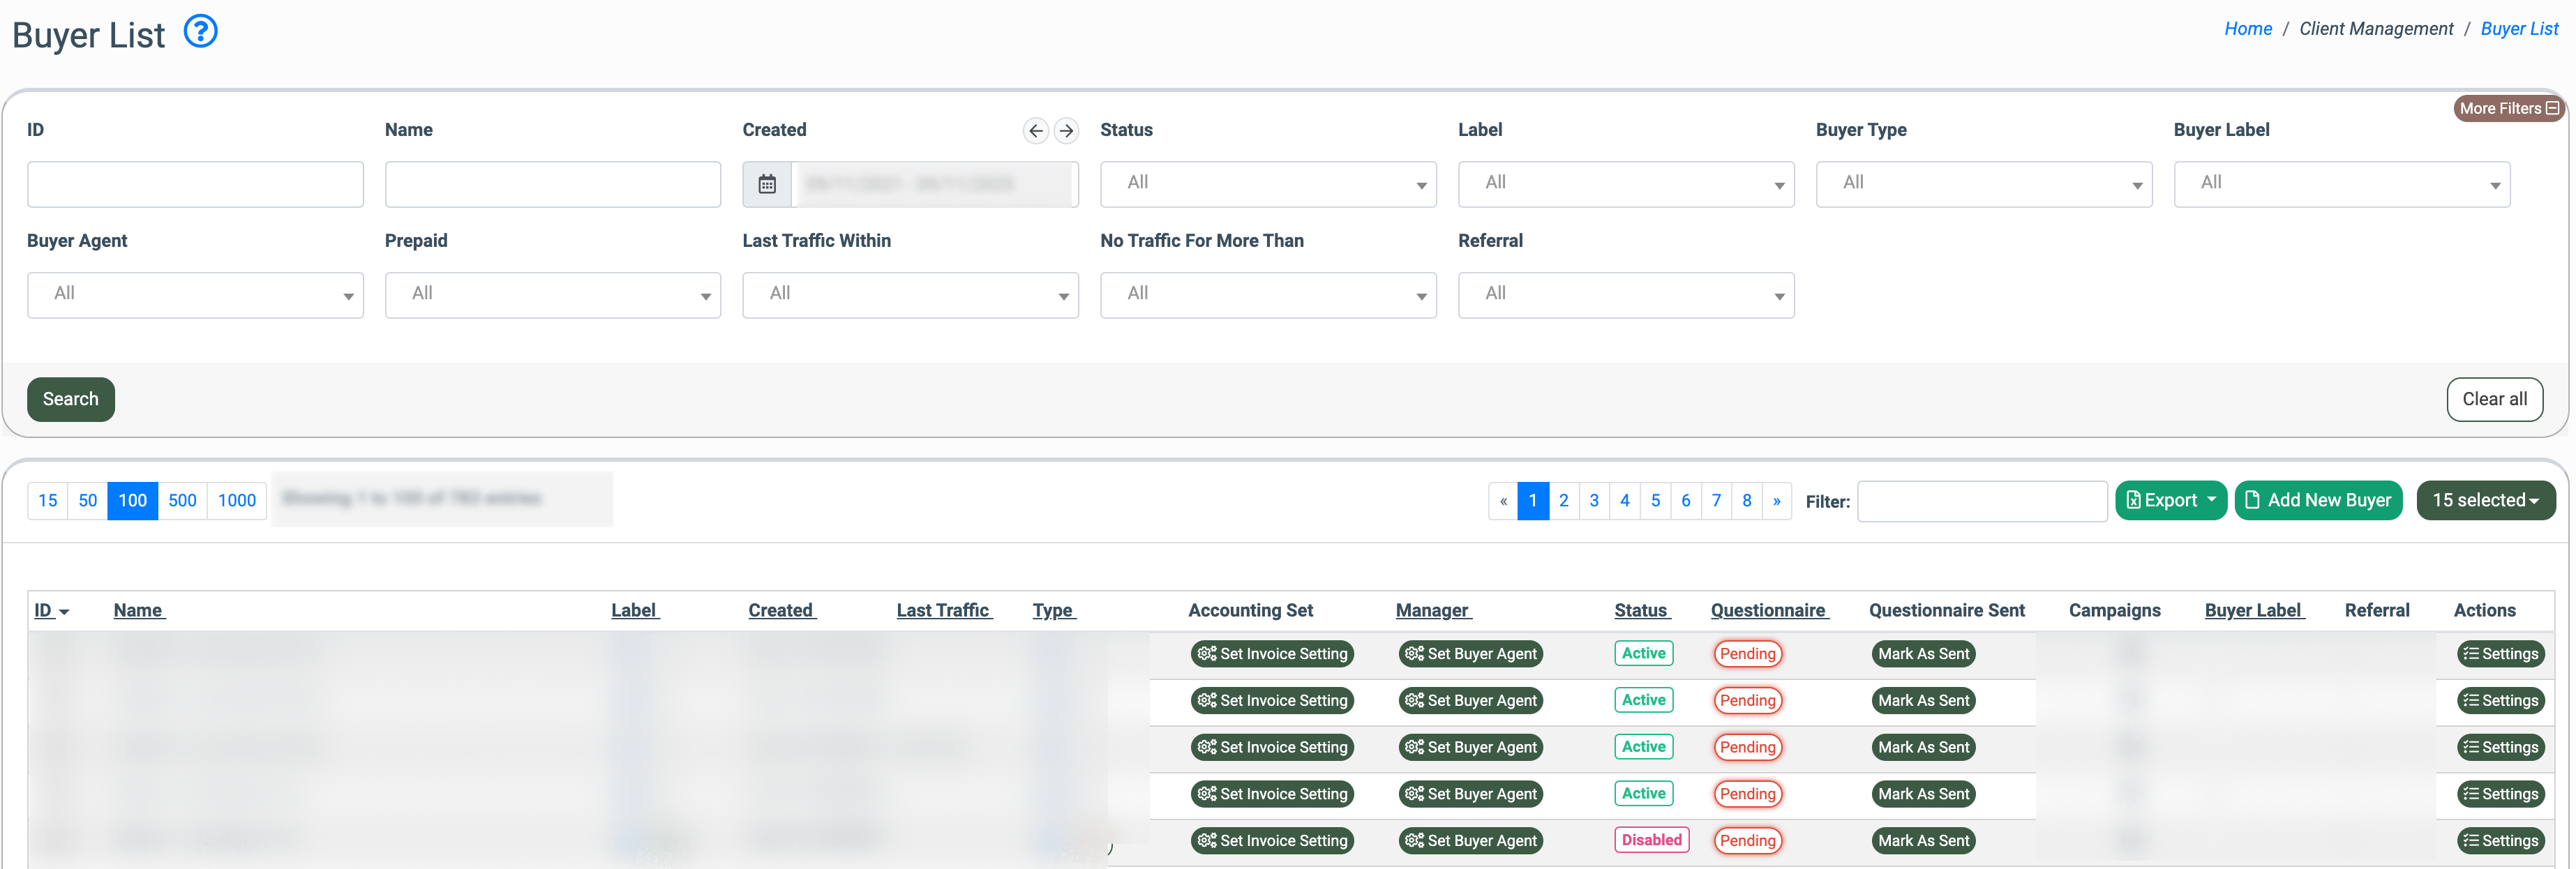
Task: Toggle the Disabled status badge
Action: [1651, 840]
